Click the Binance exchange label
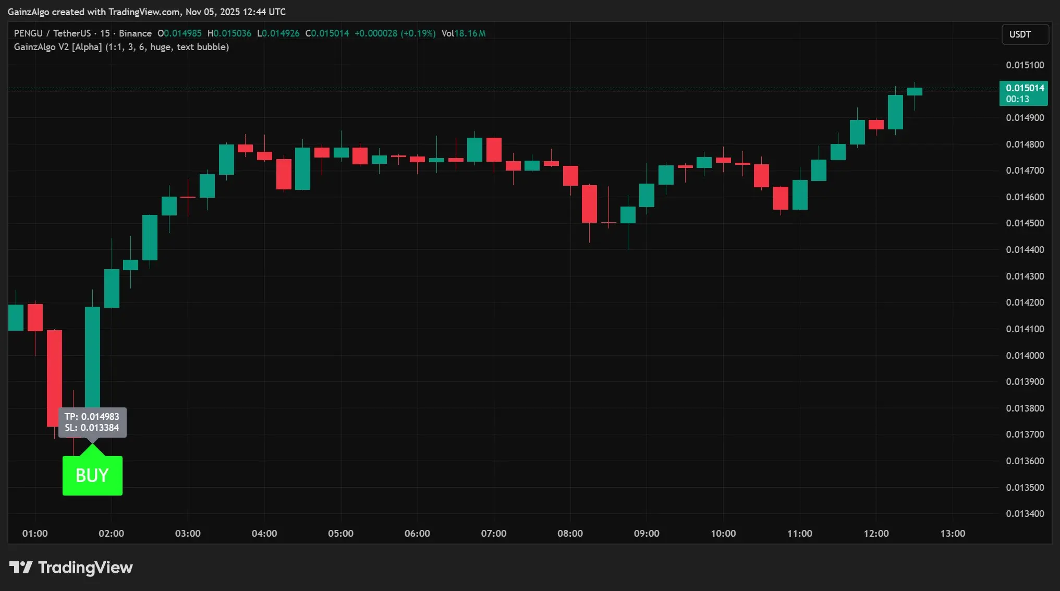 (x=135, y=33)
